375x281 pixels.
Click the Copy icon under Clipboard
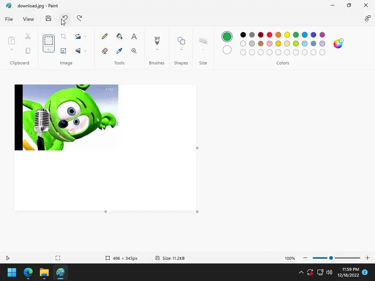pyautogui.click(x=28, y=50)
